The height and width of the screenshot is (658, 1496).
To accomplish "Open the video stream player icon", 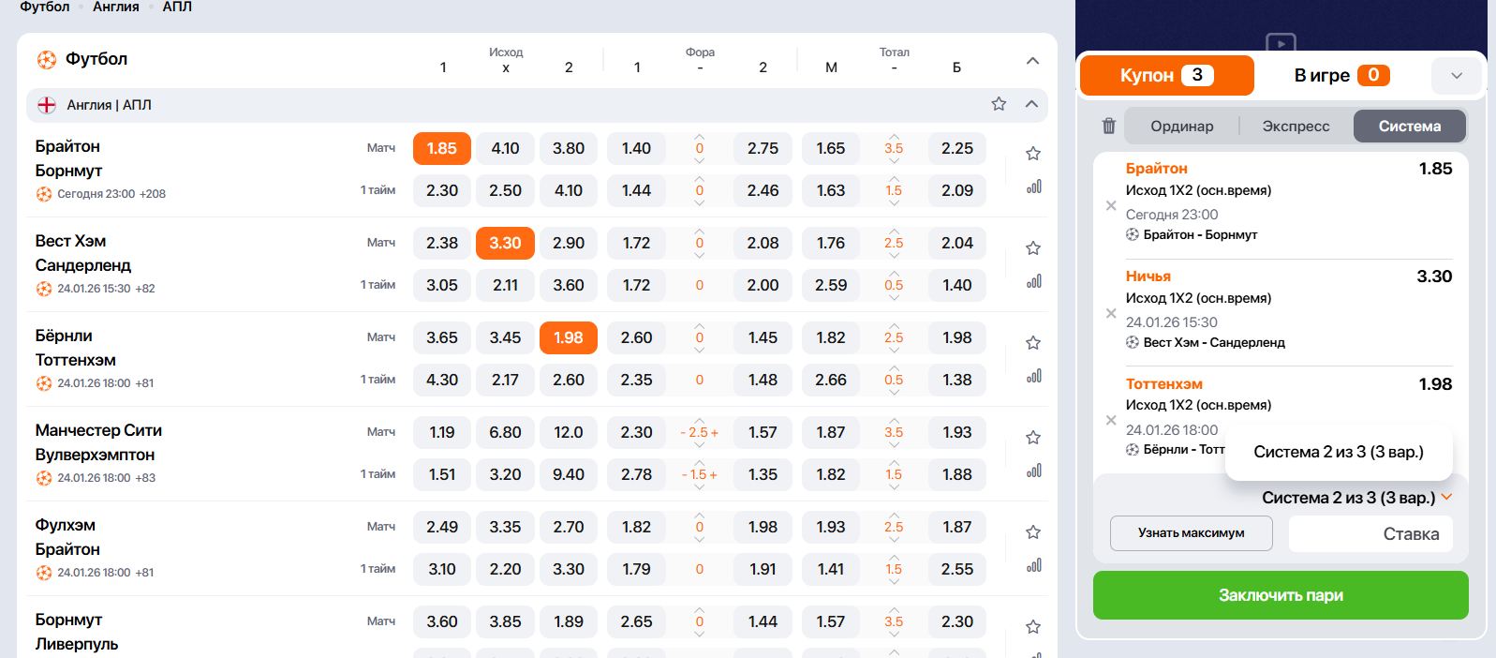I will [x=1281, y=42].
